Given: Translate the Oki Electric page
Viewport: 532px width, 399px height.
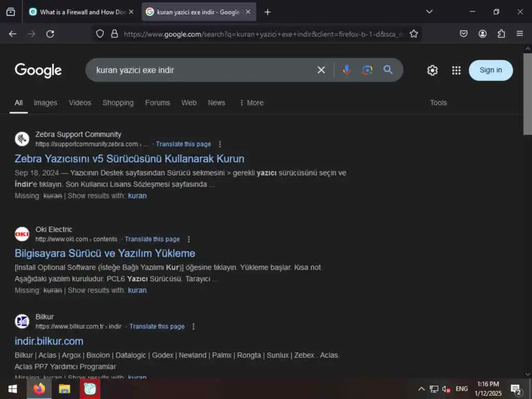Looking at the screenshot, I should pos(152,239).
